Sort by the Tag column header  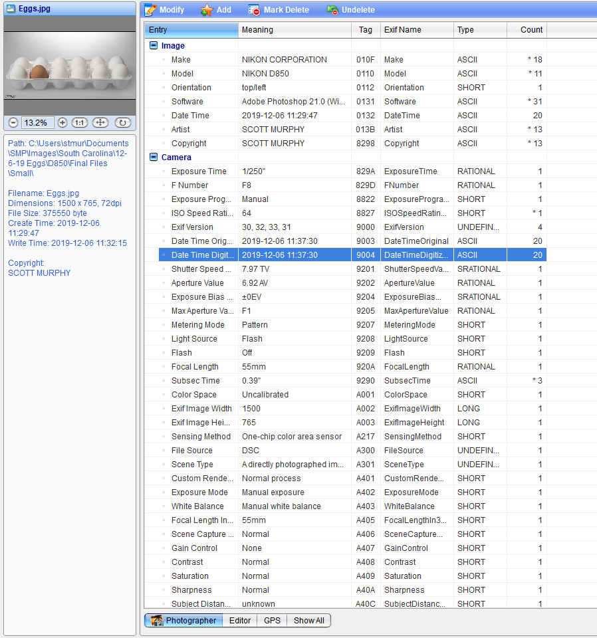pyautogui.click(x=365, y=30)
